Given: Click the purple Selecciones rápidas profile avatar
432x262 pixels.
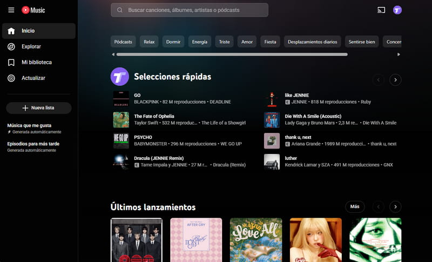Looking at the screenshot, I should (x=119, y=77).
